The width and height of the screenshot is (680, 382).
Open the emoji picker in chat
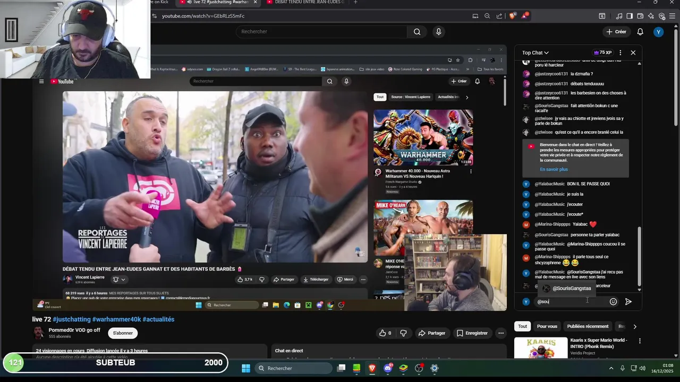point(613,301)
